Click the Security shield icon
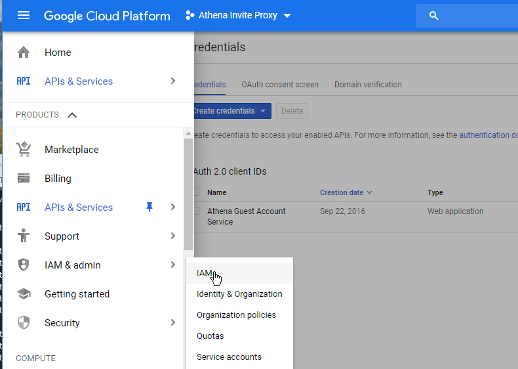Screen dimensions: 518x369 click(24, 322)
